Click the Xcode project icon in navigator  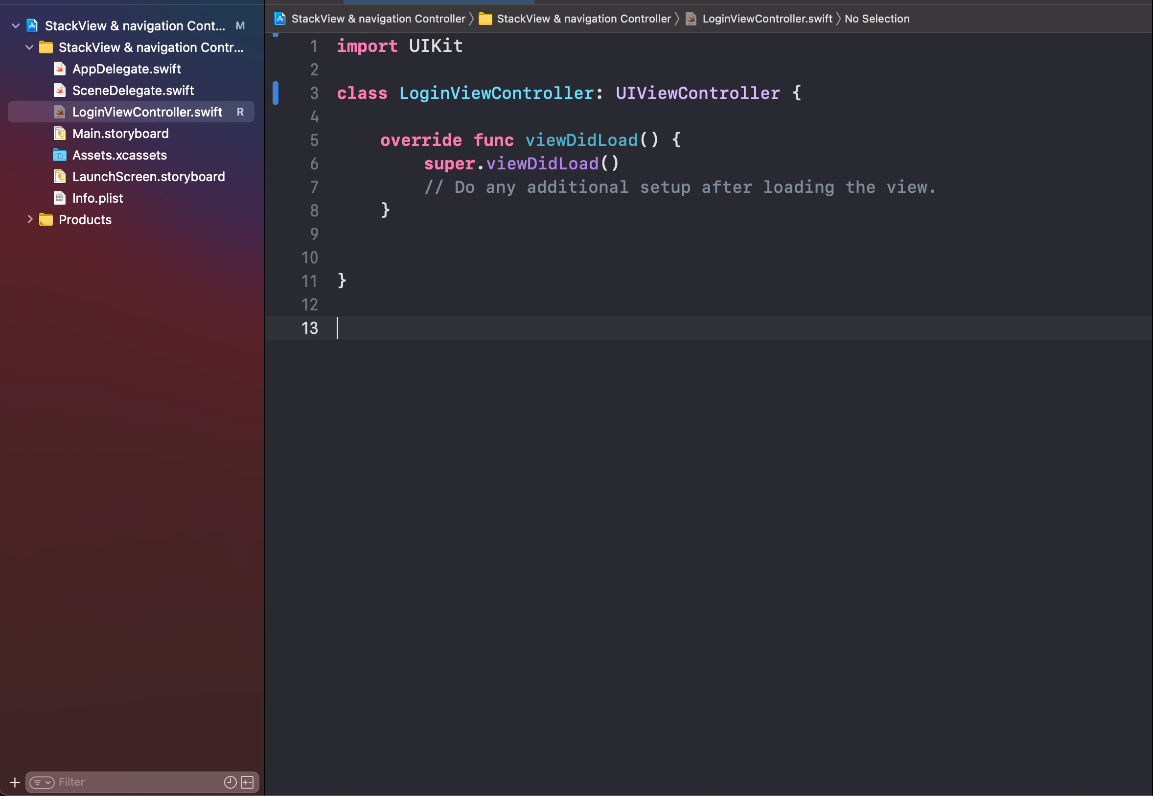(x=32, y=25)
